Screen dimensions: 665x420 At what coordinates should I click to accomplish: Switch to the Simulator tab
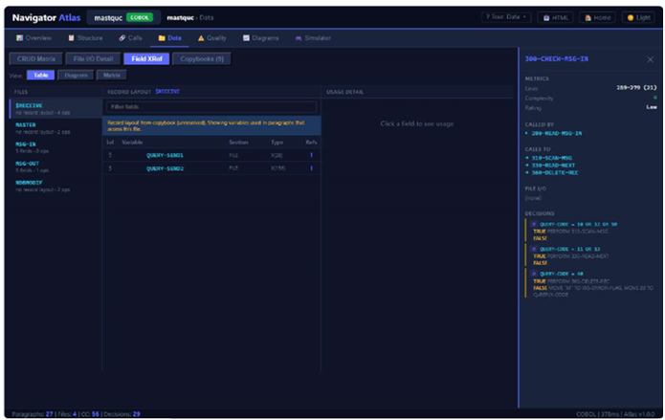tap(313, 37)
